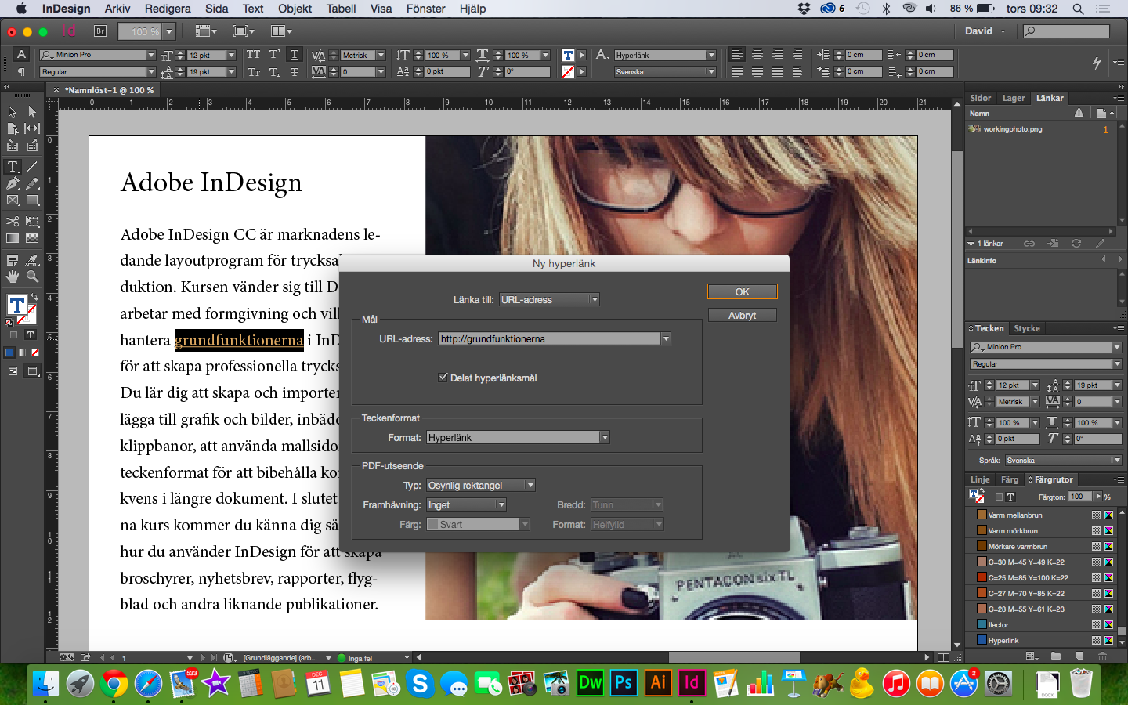Open PDF-utseende Typ dropdown
Image resolution: width=1128 pixels, height=705 pixels.
481,486
